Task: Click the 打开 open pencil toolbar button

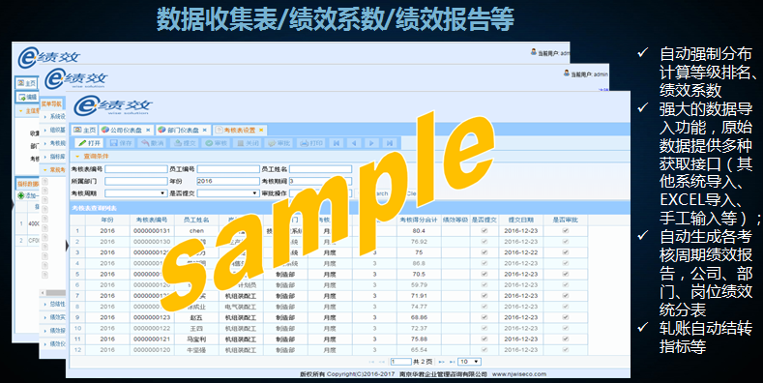Action: 89,143
